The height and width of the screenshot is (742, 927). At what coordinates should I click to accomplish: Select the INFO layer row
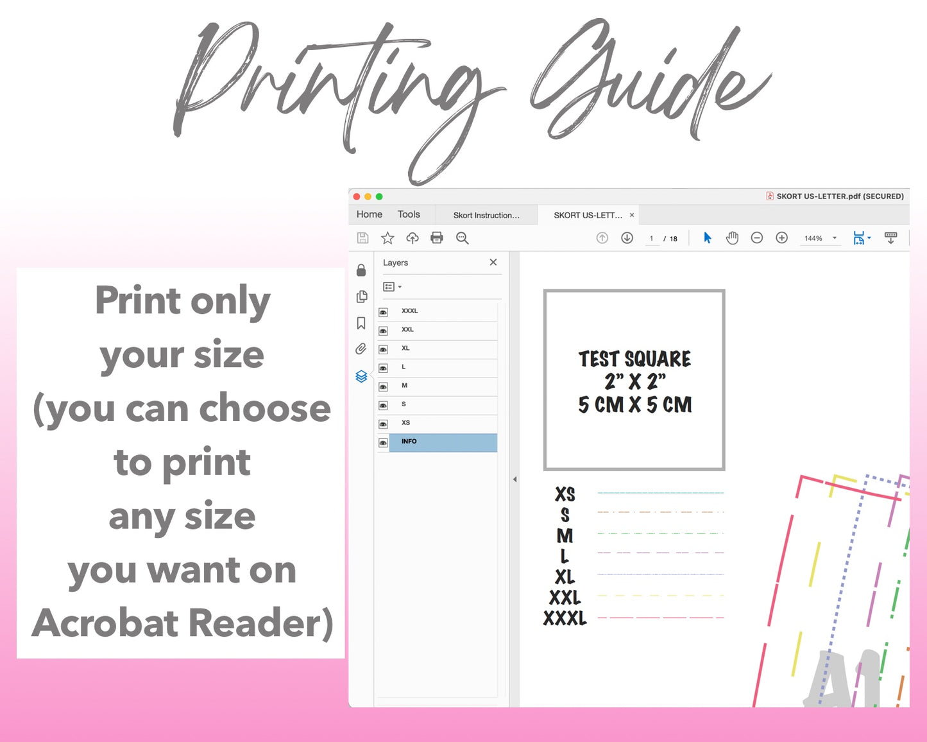443,442
